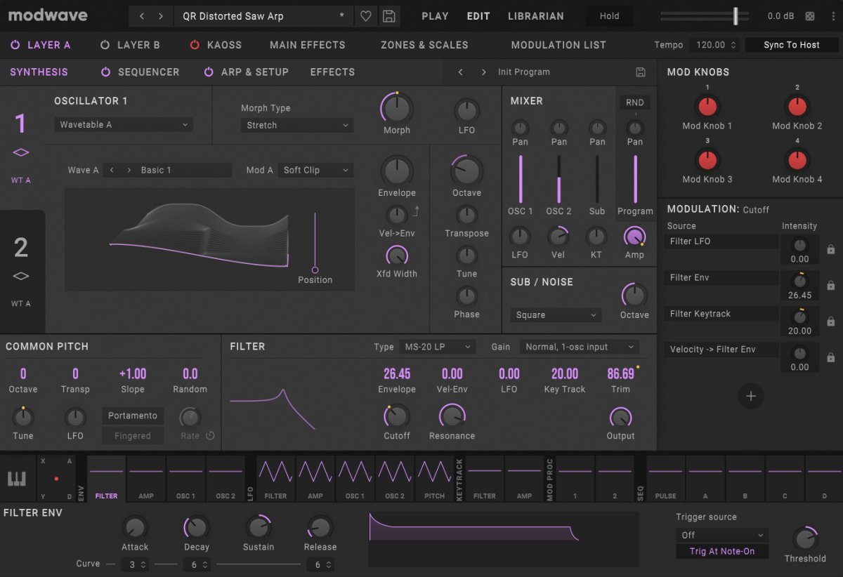Click the RND button in the mixer
This screenshot has height=577, width=843.
[x=634, y=102]
